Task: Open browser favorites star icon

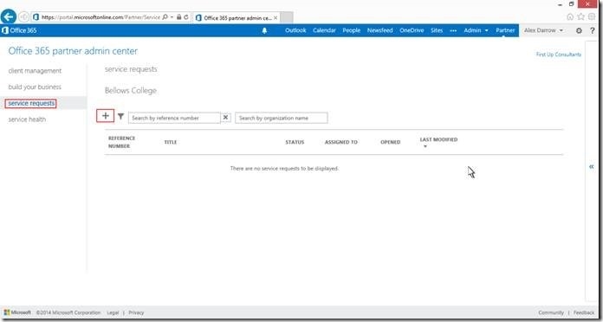Action: [x=581, y=16]
